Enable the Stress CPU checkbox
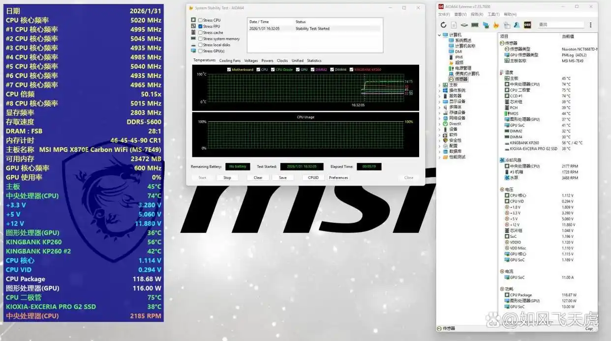The width and height of the screenshot is (611, 341). (x=201, y=20)
